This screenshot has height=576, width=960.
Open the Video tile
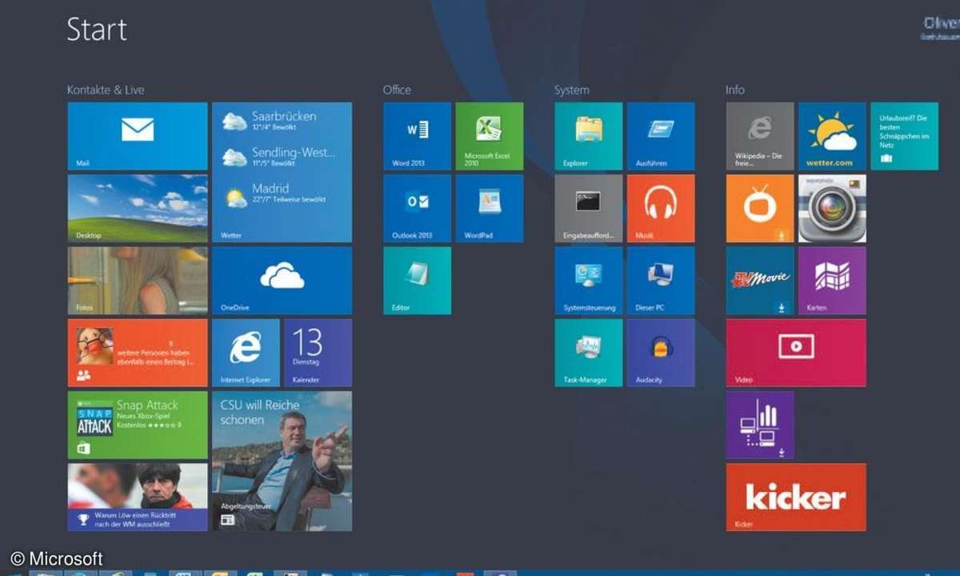coord(796,353)
